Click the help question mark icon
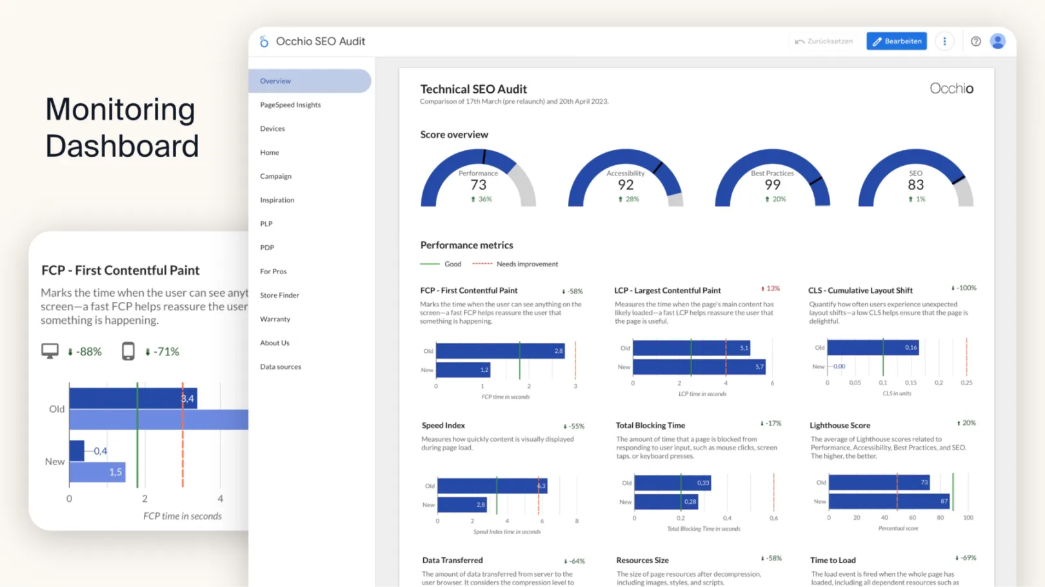Screen dimensions: 1045x587 pos(976,41)
